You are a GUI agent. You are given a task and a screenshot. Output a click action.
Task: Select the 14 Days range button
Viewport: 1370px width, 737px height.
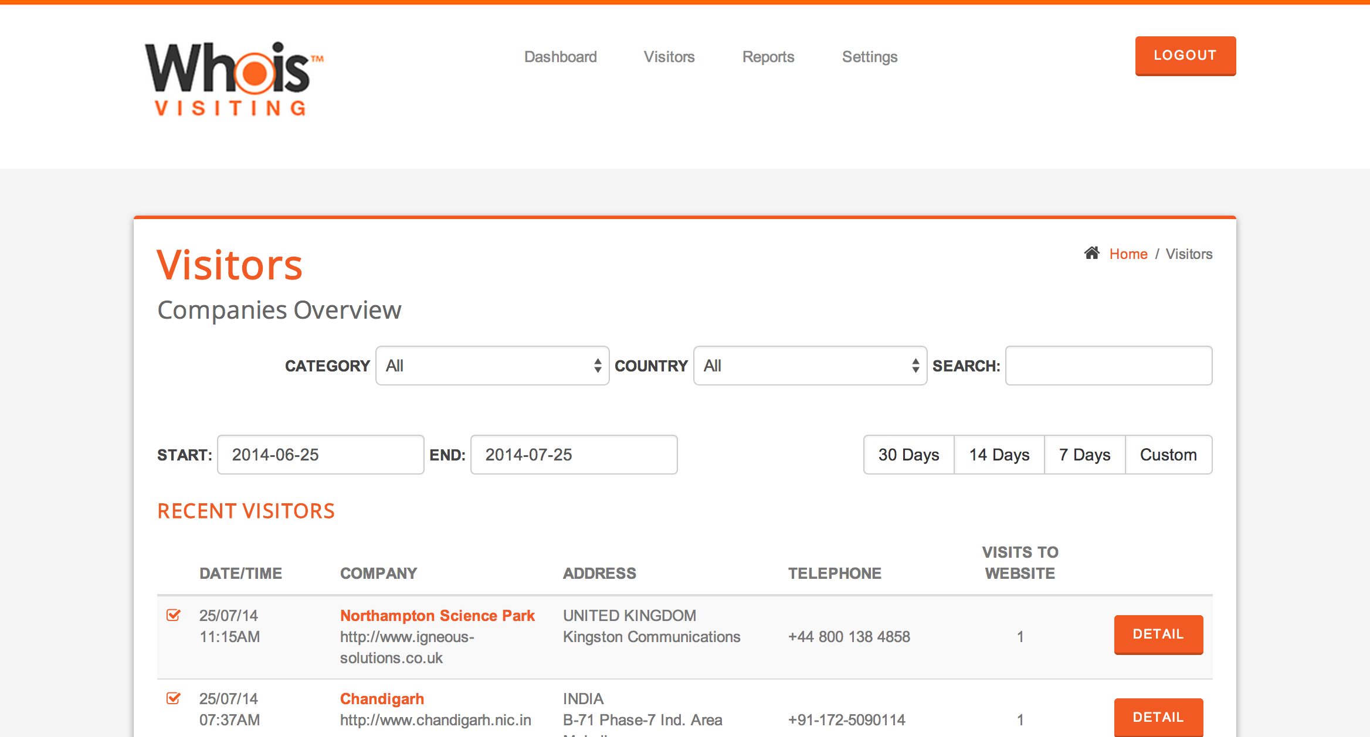click(x=999, y=455)
